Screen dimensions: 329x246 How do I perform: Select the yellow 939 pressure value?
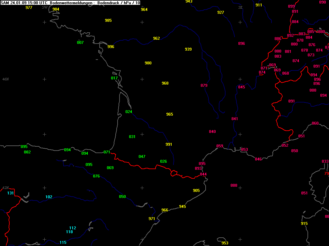pyautogui.click(x=188, y=49)
